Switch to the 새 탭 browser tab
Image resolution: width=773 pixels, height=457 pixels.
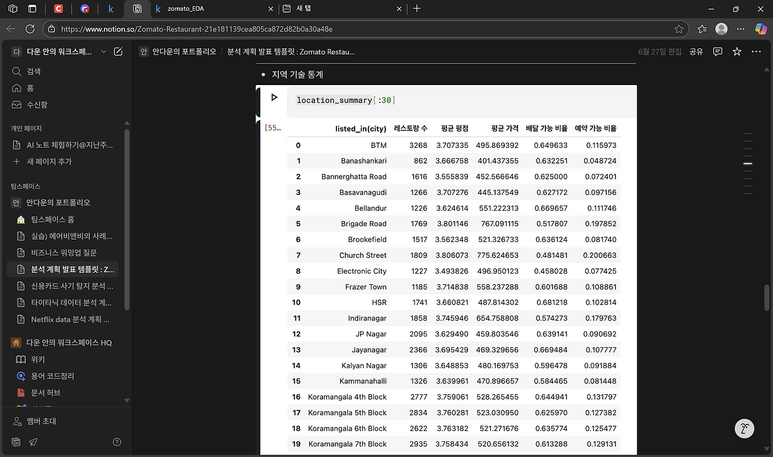pyautogui.click(x=341, y=9)
